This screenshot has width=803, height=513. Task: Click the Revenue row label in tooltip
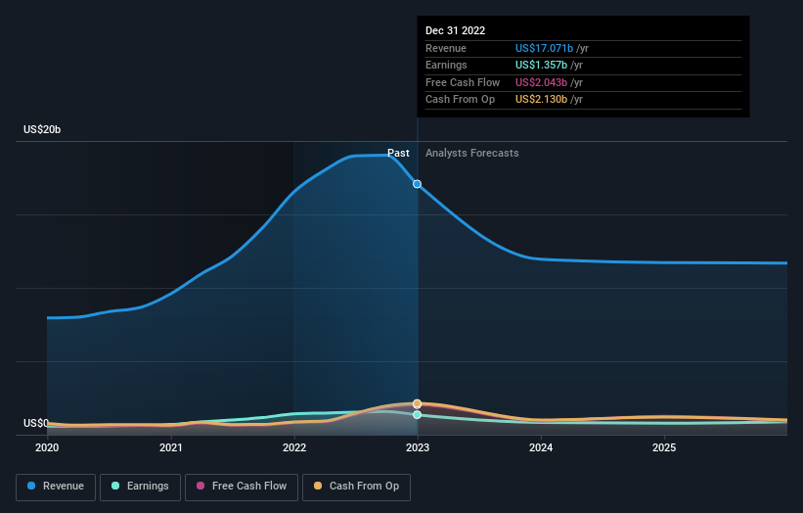446,48
